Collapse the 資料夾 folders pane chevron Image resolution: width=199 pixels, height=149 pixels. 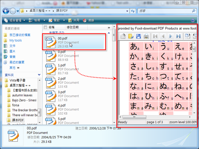coord(39,75)
